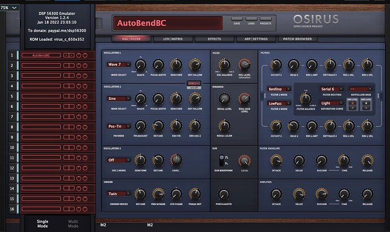Click the Portamento knob
390x232 pixels.
[224, 194]
